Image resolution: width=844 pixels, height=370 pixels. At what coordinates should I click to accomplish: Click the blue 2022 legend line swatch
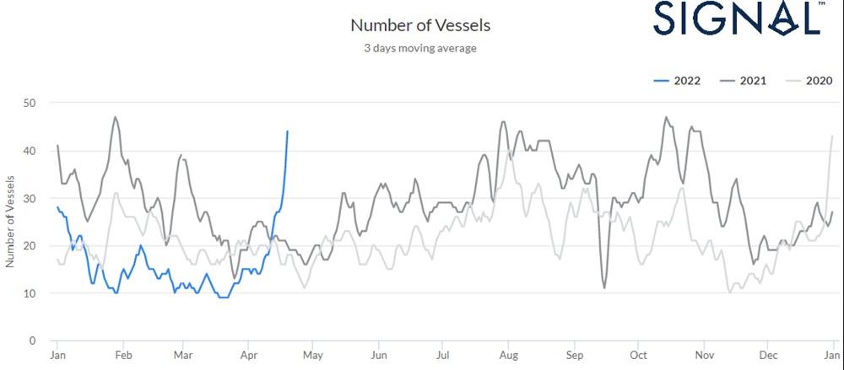pyautogui.click(x=662, y=81)
